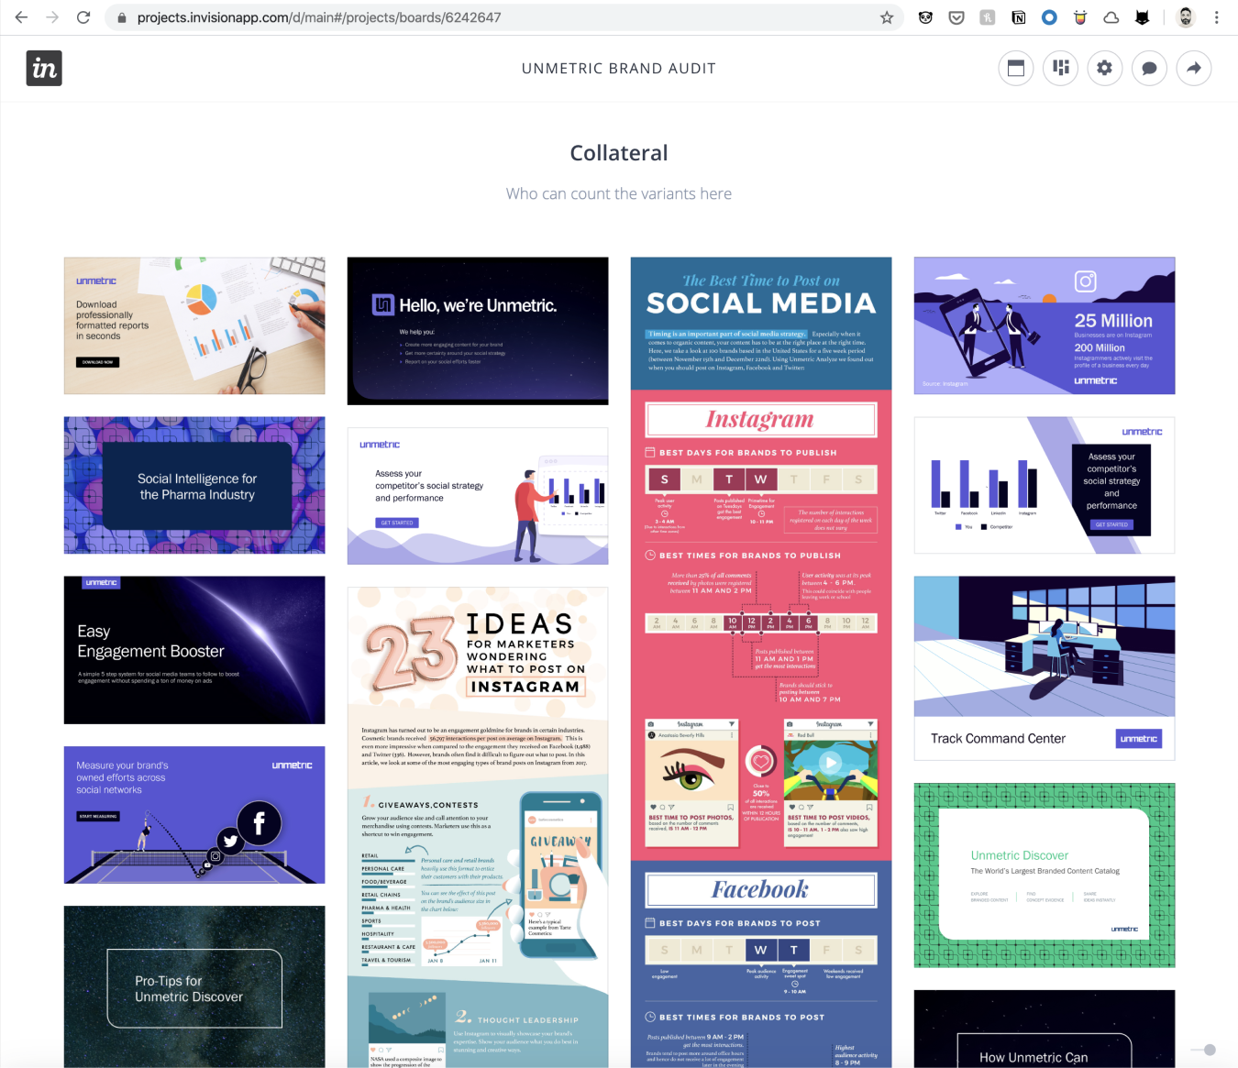Open the smiling cup extension
This screenshot has height=1068, width=1238.
1080,17
